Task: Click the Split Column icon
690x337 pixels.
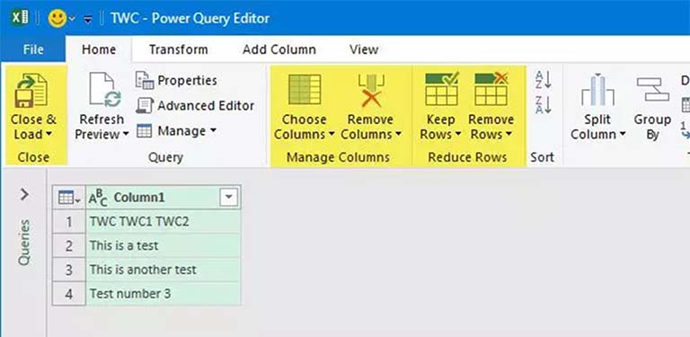Action: point(597,90)
